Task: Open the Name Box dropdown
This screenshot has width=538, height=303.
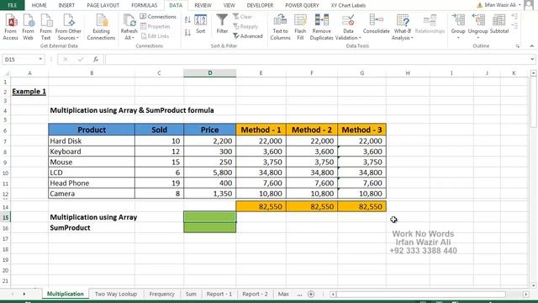Action: click(40, 59)
